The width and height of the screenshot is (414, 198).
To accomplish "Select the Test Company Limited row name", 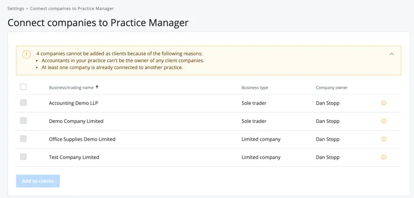I will pyautogui.click(x=74, y=157).
